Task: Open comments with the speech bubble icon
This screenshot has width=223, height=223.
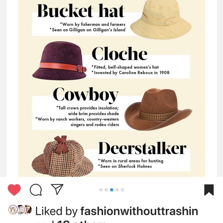Action: click(36, 190)
